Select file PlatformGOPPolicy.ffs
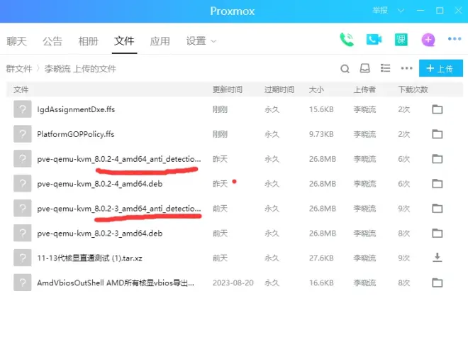468x345 pixels. [x=75, y=134]
